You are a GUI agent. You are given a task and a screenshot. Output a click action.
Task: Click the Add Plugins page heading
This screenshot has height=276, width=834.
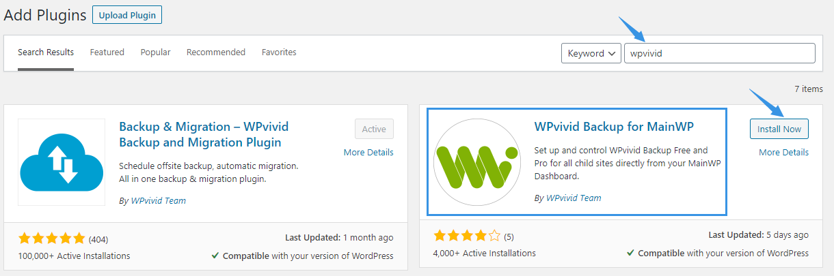[x=45, y=14]
